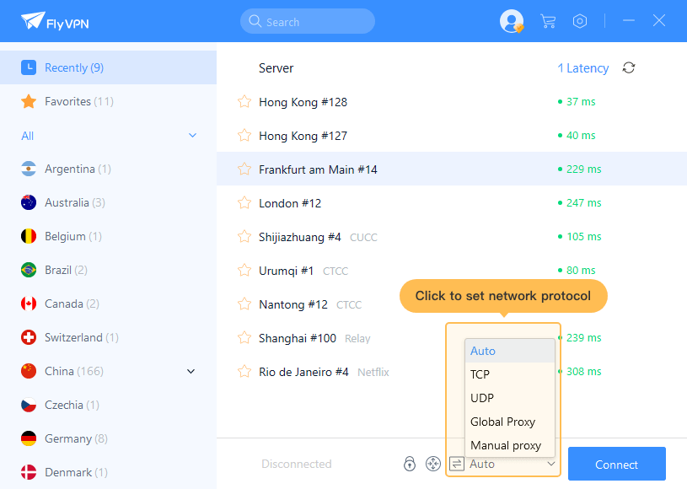Close the Auto protocol dropdown
Viewport: 687px width, 489px height.
pos(550,464)
